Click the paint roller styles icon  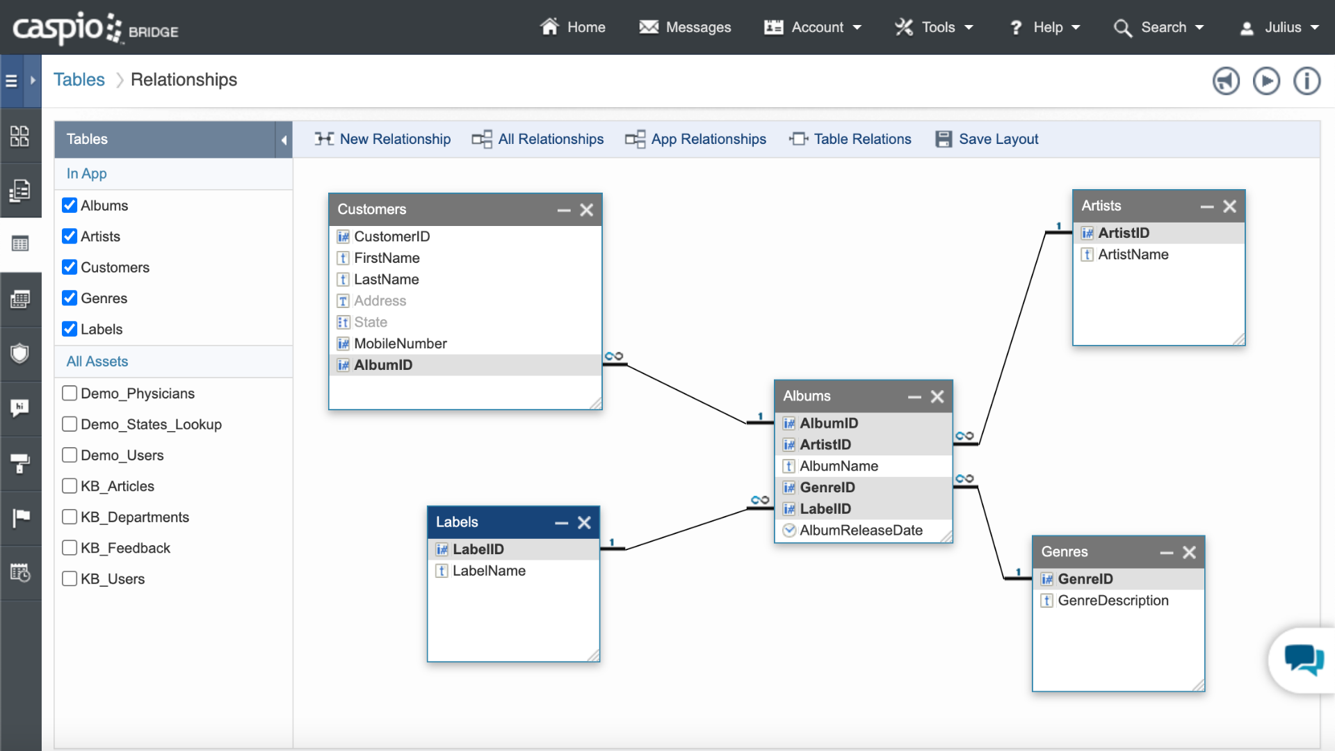coord(20,462)
